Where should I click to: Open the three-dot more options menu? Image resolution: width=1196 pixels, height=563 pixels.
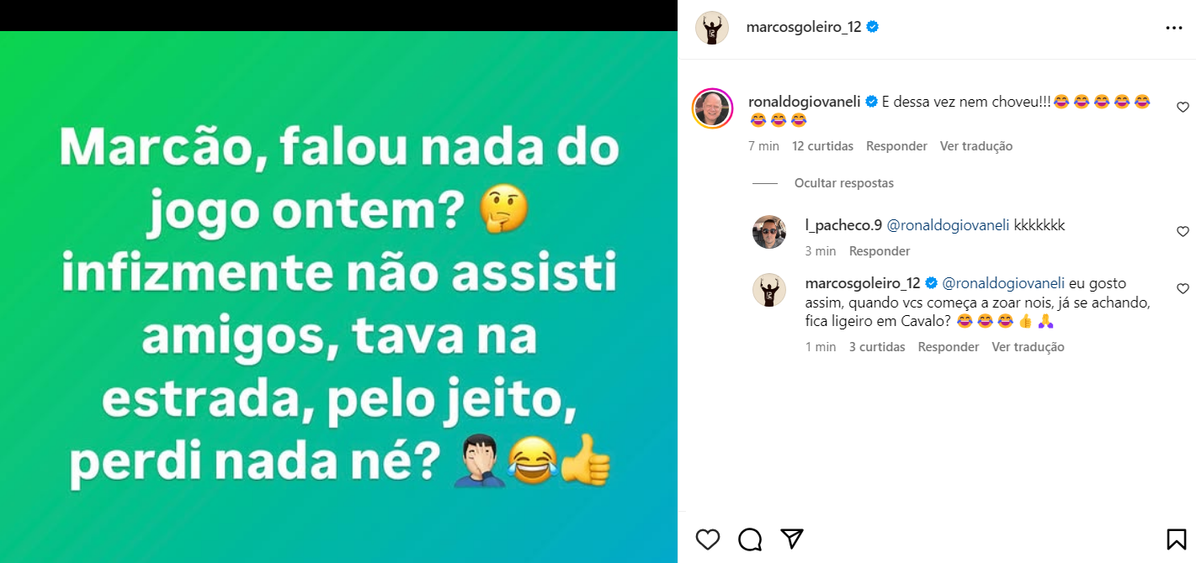click(1174, 28)
